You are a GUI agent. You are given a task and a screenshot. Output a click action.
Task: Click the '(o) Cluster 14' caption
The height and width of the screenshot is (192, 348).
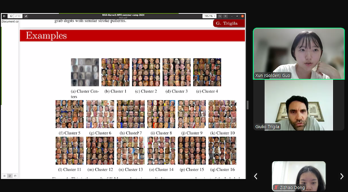pos(161,169)
